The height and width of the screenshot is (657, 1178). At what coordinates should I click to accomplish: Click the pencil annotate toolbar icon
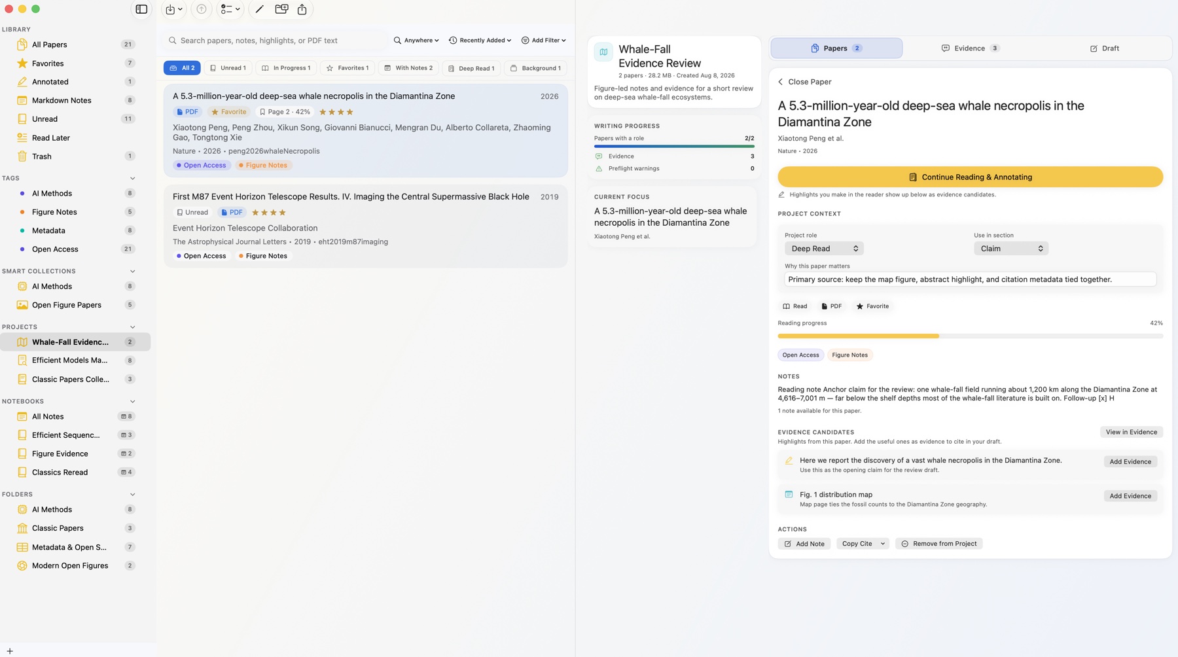point(259,9)
